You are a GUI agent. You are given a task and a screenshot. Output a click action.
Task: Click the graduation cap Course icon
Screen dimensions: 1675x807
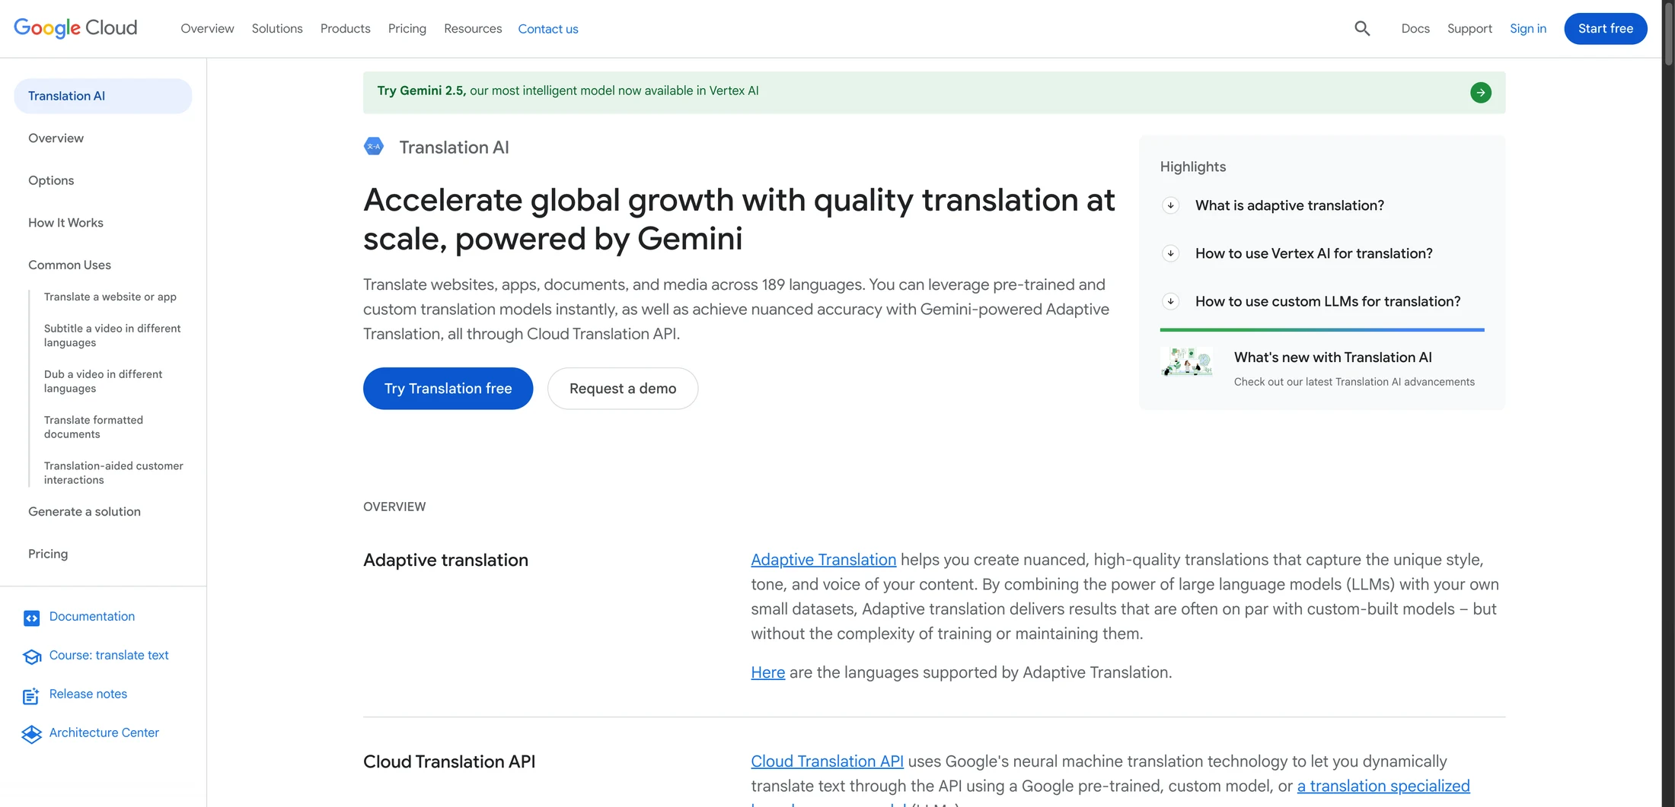(31, 656)
